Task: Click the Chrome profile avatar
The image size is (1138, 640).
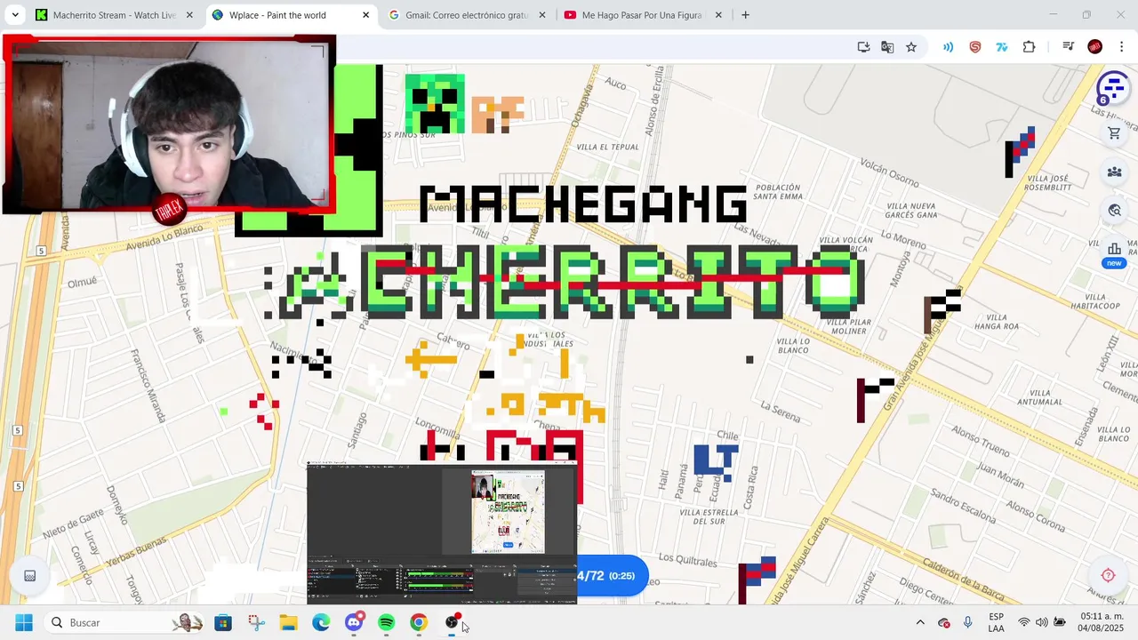Action: 1095,47
